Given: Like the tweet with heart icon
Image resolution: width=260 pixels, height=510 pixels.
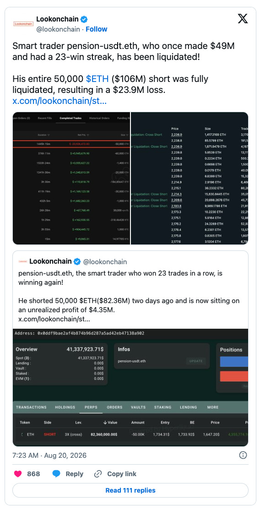Looking at the screenshot, I should point(18,473).
